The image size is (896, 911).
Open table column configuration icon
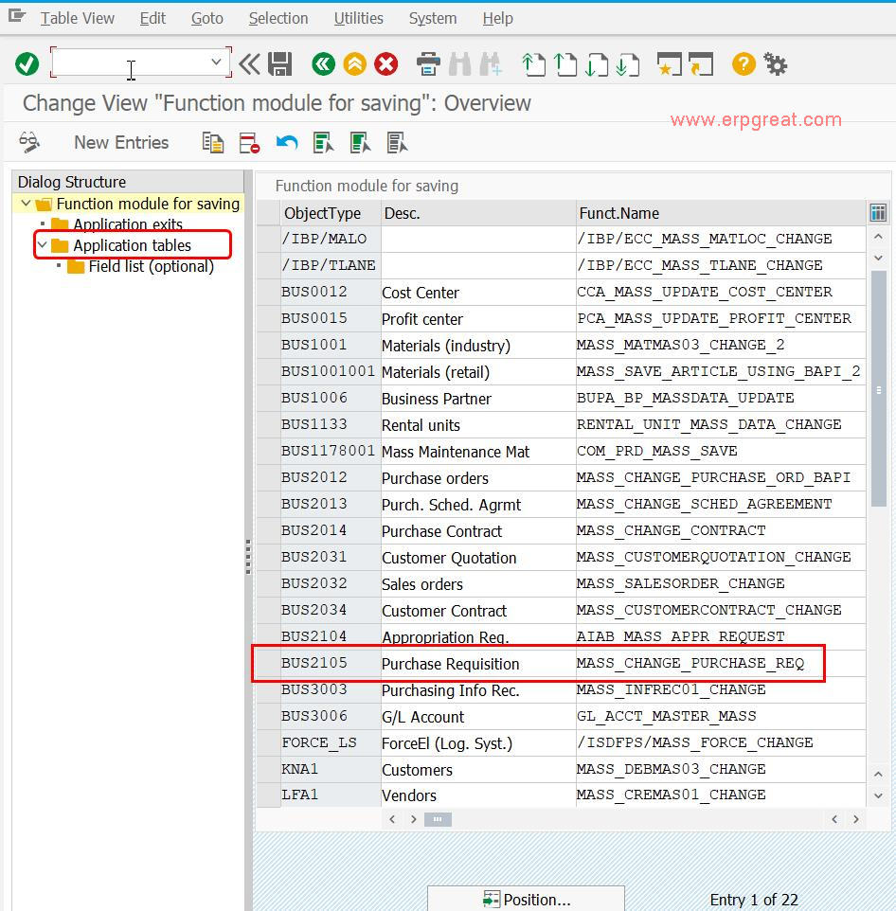pos(878,213)
